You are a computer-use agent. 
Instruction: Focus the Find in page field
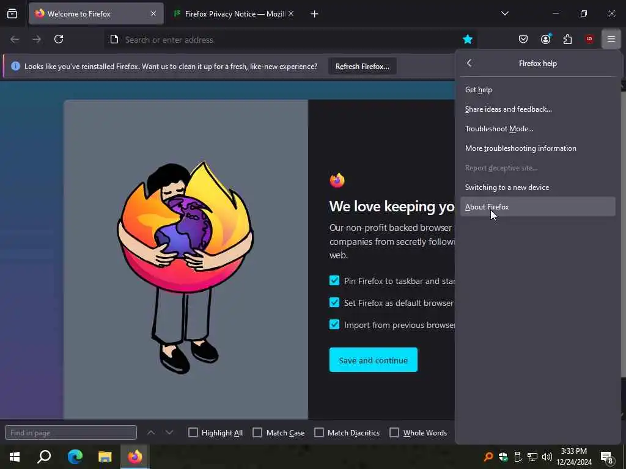coord(71,433)
